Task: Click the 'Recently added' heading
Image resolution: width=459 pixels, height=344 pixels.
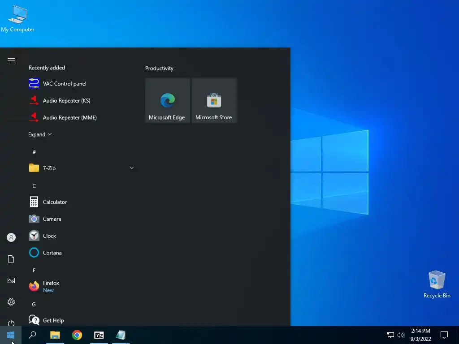Action: coord(47,68)
